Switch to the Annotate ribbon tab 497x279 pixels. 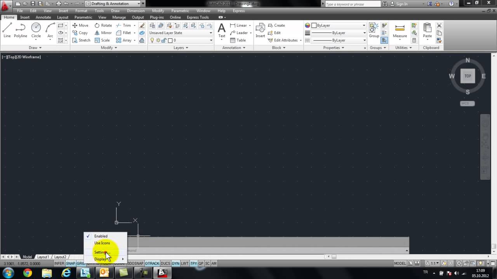[x=43, y=17]
